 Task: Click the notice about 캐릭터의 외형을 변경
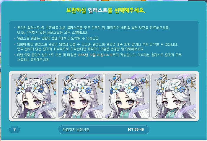pyautogui.click(x=81, y=49)
